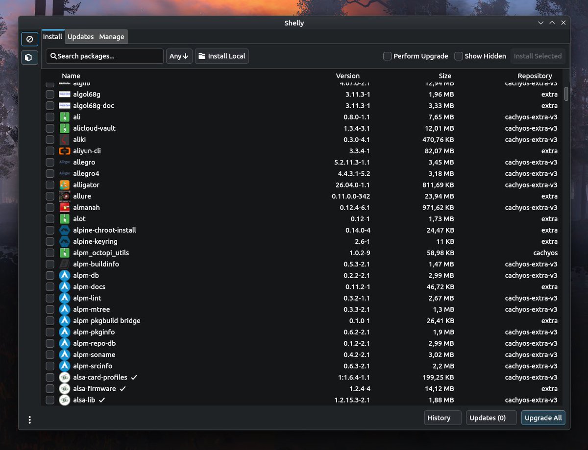Click the red almanah icon
This screenshot has width=588, height=450.
tap(65, 208)
